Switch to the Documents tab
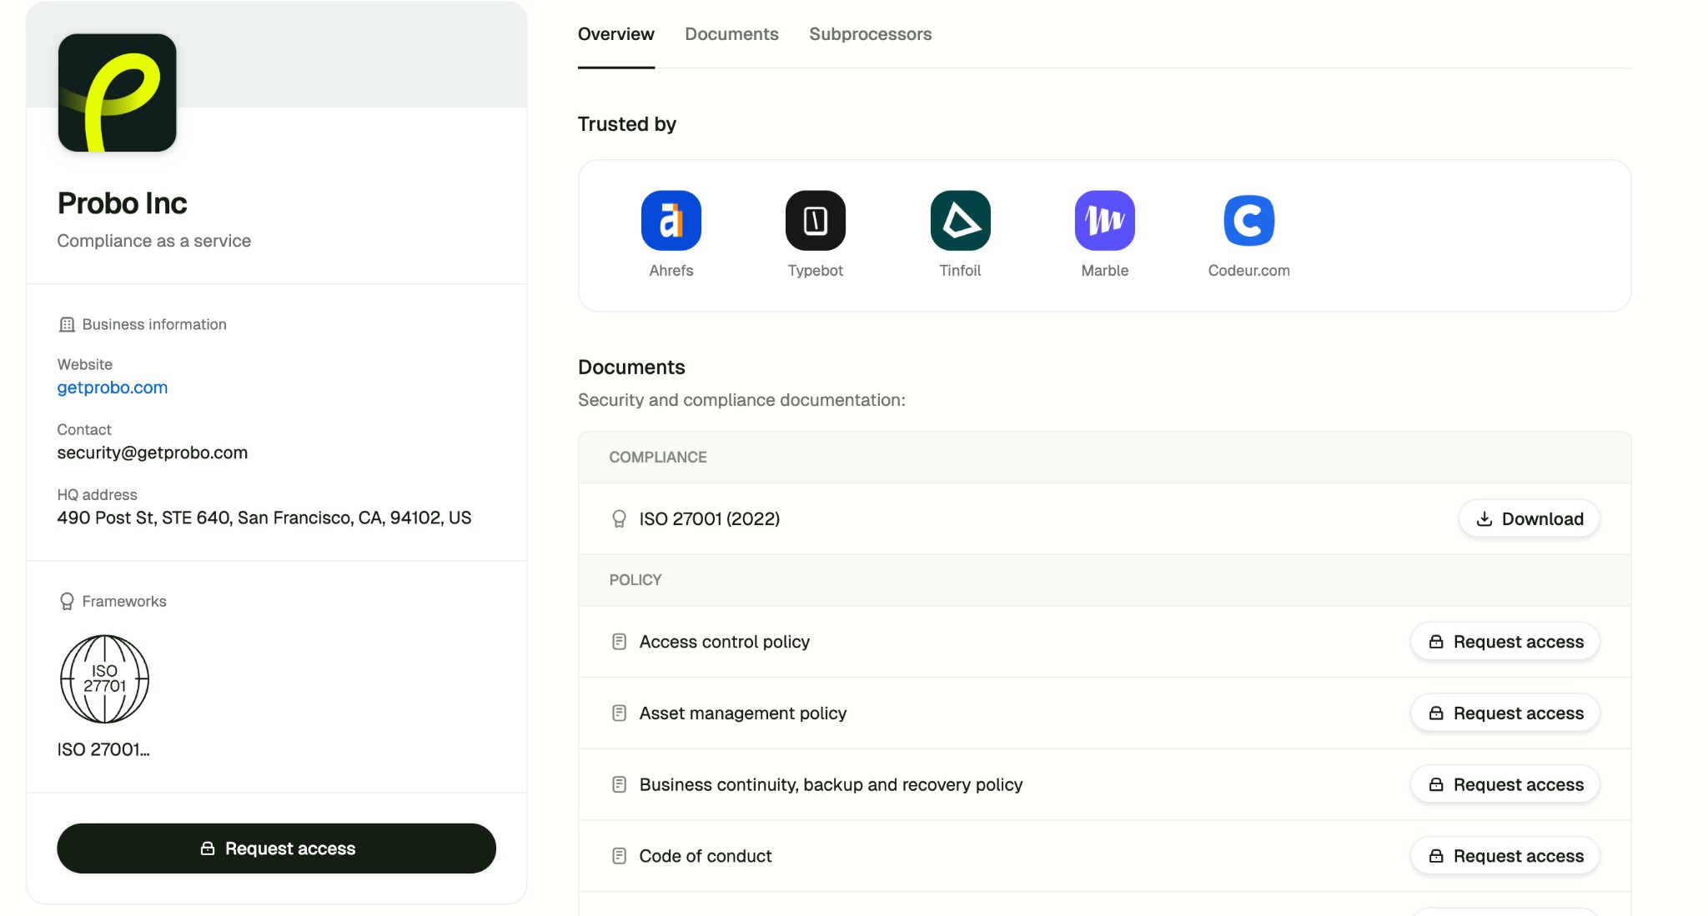Image resolution: width=1708 pixels, height=916 pixels. [x=731, y=34]
